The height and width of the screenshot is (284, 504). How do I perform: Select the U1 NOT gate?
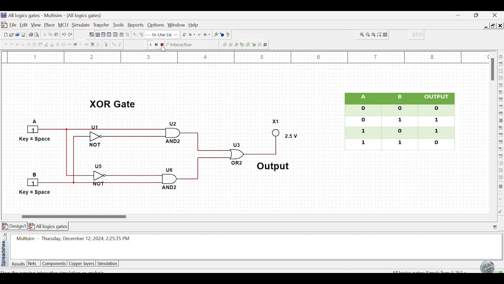pyautogui.click(x=96, y=136)
